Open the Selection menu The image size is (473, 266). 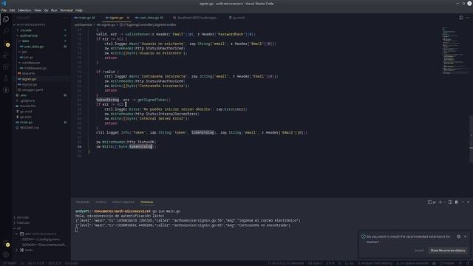click(24, 10)
